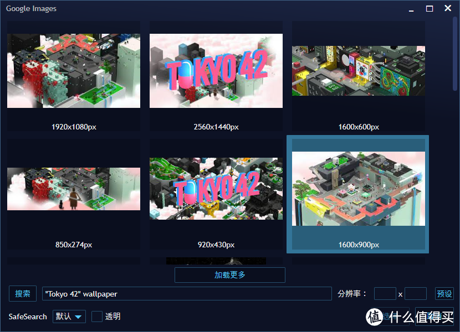Maximize the Google Images window

coord(430,8)
